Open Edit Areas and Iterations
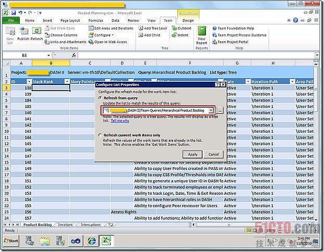Viewport: 324px width, 252px height. 111,28
